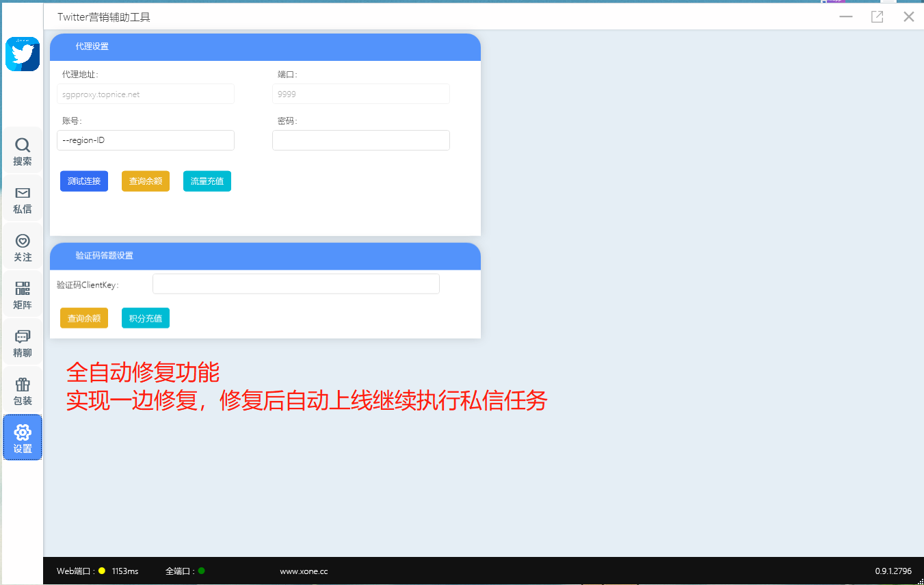This screenshot has height=585, width=924.
Task: Switch to the 精聊 chat section
Action: tap(23, 343)
